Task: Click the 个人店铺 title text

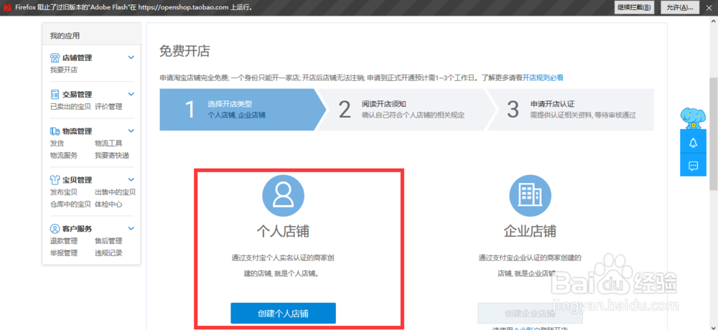Action: [x=283, y=231]
